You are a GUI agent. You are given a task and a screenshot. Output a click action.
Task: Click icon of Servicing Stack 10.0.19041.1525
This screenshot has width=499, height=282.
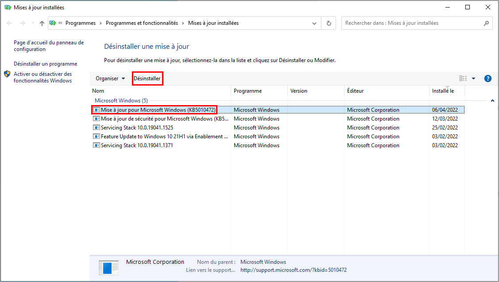pyautogui.click(x=97, y=127)
